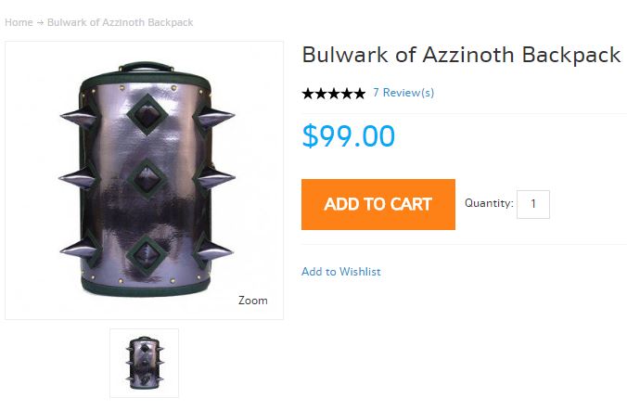
Task: Select the fourth rating star
Action: coord(347,94)
